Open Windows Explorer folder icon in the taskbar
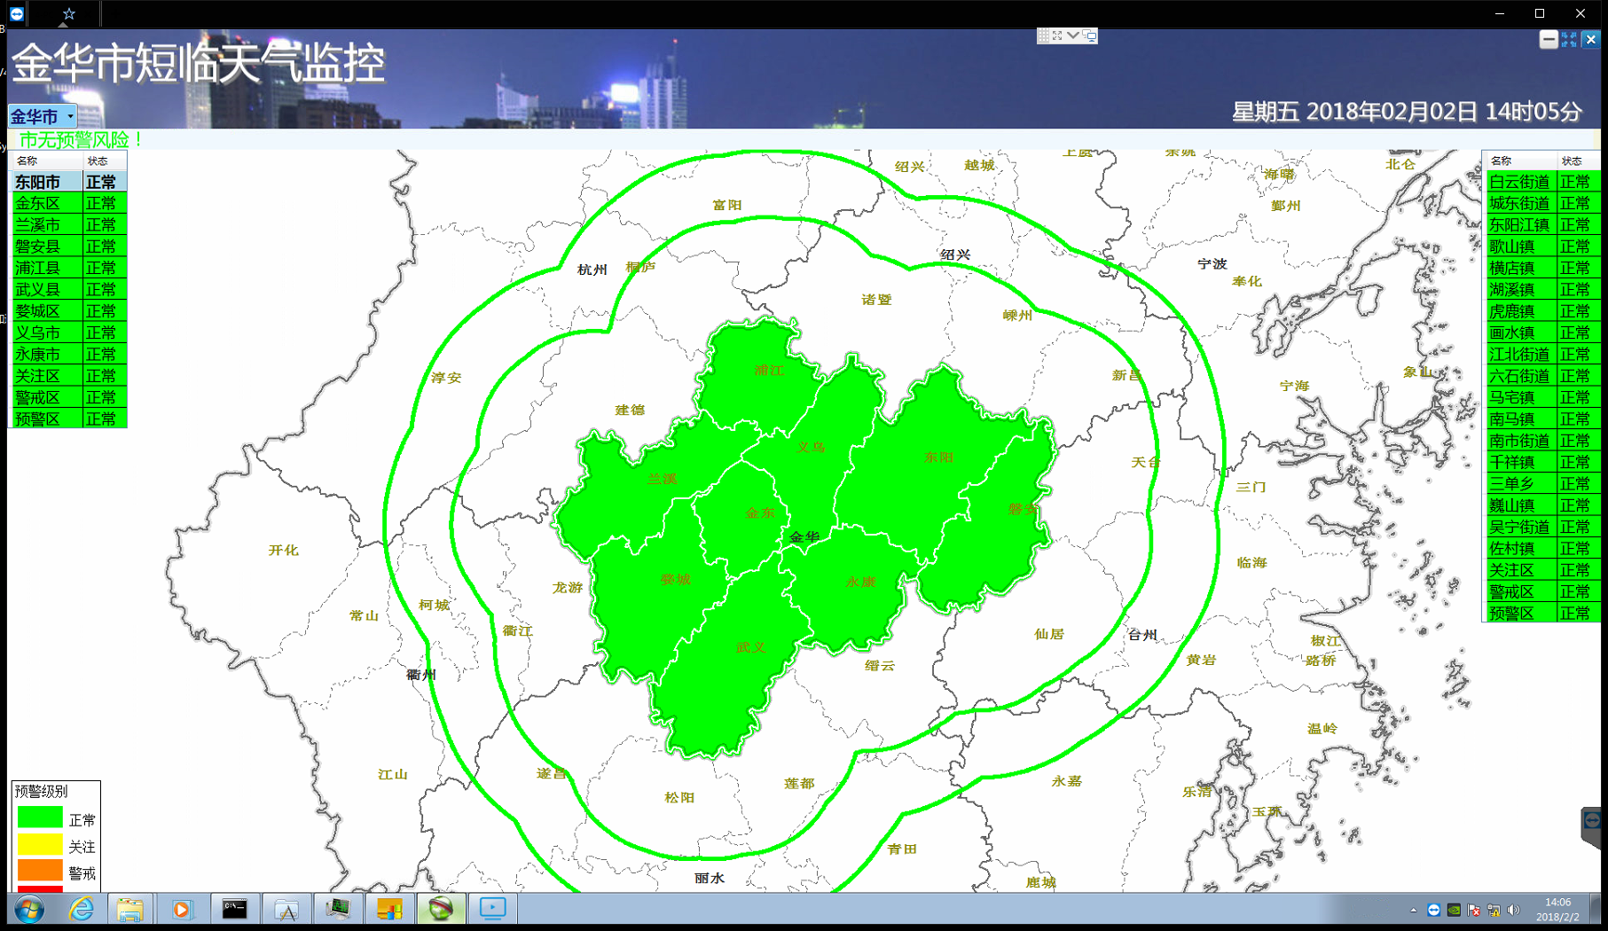 (x=131, y=910)
